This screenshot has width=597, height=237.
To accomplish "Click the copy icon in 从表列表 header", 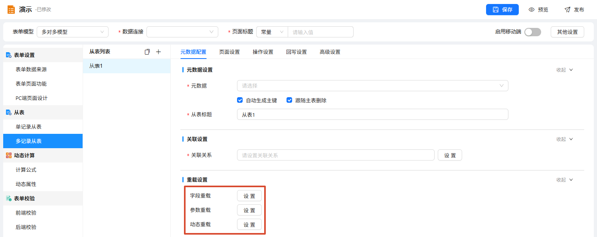I will (x=147, y=52).
